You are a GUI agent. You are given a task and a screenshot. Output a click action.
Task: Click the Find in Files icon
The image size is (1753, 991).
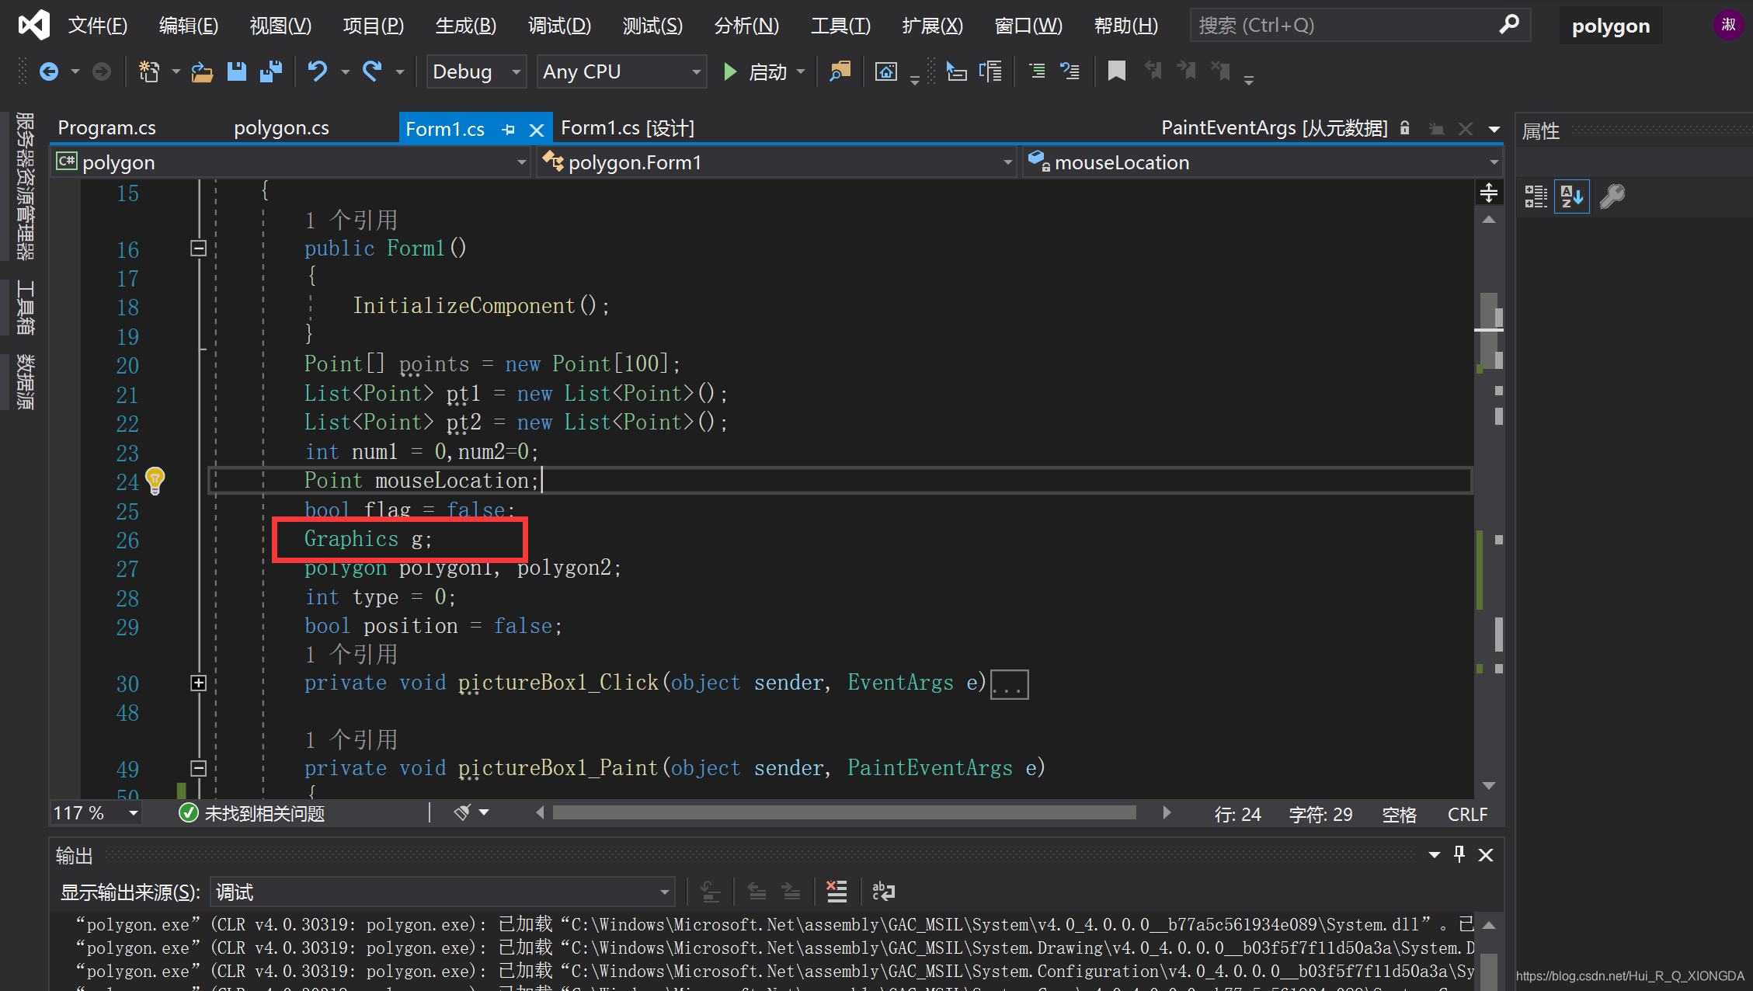[x=840, y=72]
